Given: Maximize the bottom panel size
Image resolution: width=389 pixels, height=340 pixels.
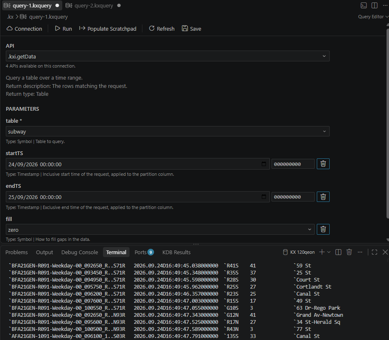Looking at the screenshot, I should [374, 252].
